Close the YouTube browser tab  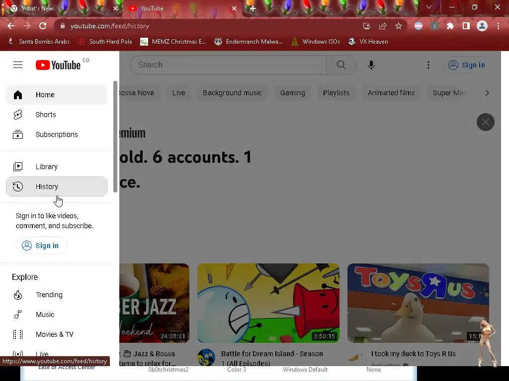point(234,8)
